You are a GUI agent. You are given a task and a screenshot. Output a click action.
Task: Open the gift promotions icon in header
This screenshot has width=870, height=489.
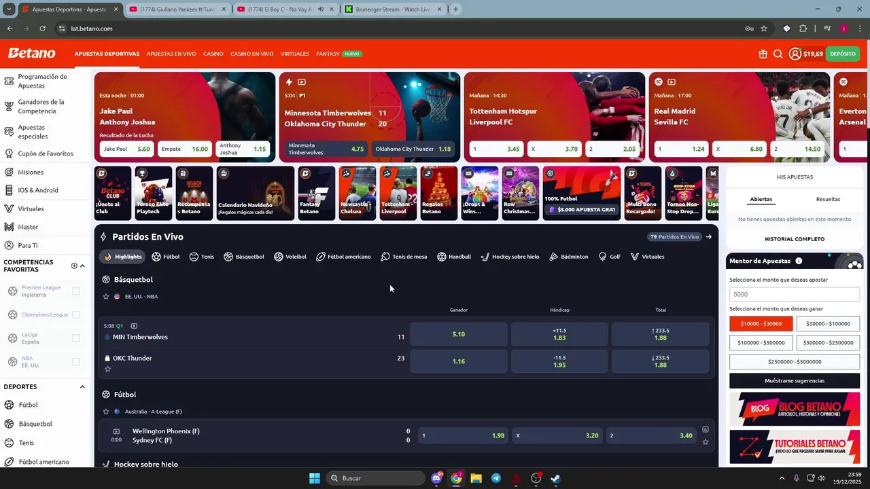tap(763, 54)
